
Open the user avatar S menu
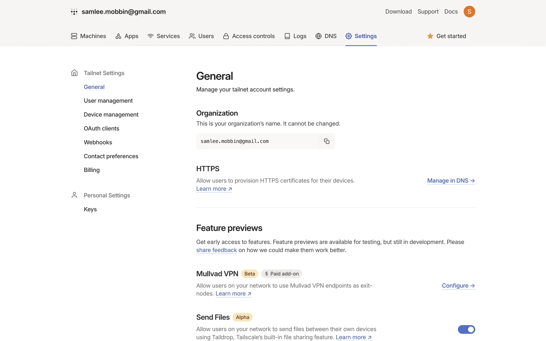click(469, 12)
